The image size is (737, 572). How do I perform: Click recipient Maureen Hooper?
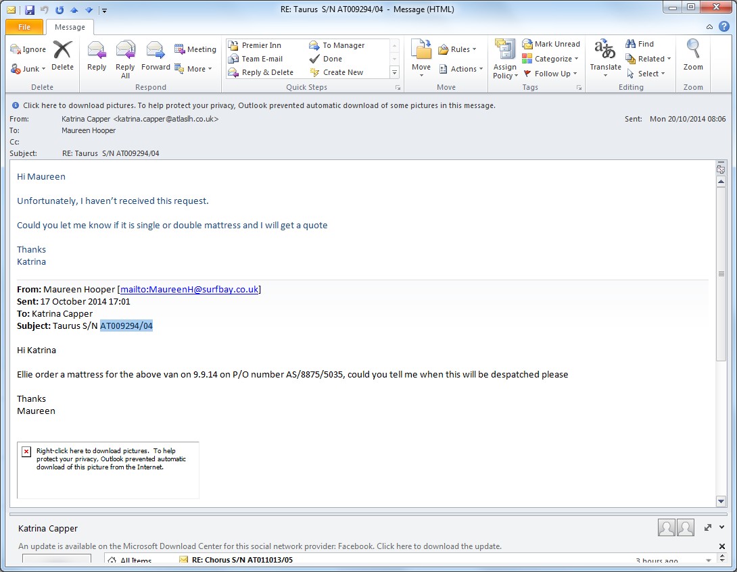pyautogui.click(x=89, y=130)
